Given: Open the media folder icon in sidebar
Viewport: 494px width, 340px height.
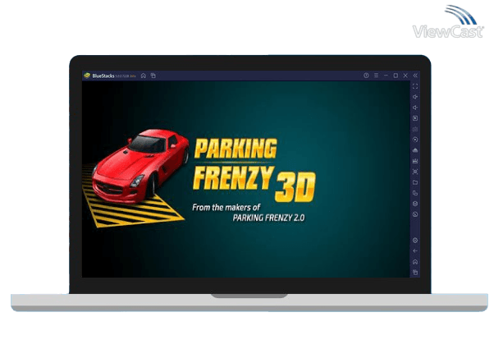Looking at the screenshot, I should click(415, 182).
